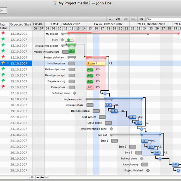This screenshot has width=181, height=181.
Task: Click the Roll out group label
Action: 102,135
